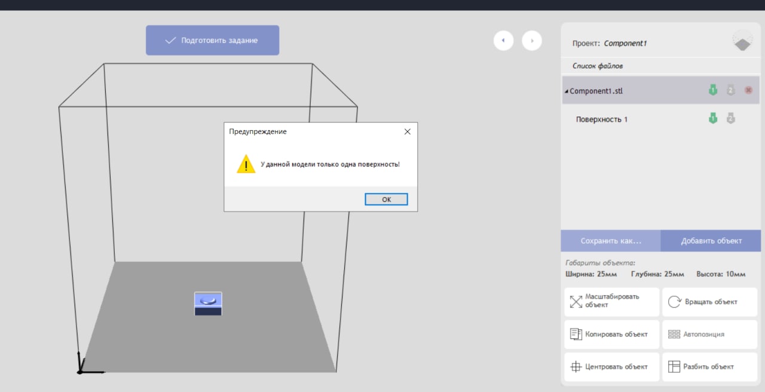Click the Ширина: 25мм dimension text
Screen dimensions: 765x392
[x=591, y=274]
